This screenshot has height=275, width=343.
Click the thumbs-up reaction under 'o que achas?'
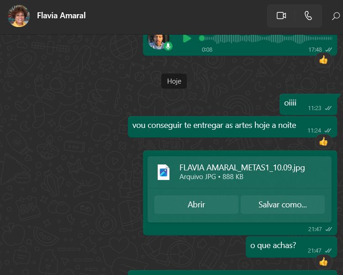[x=323, y=262]
